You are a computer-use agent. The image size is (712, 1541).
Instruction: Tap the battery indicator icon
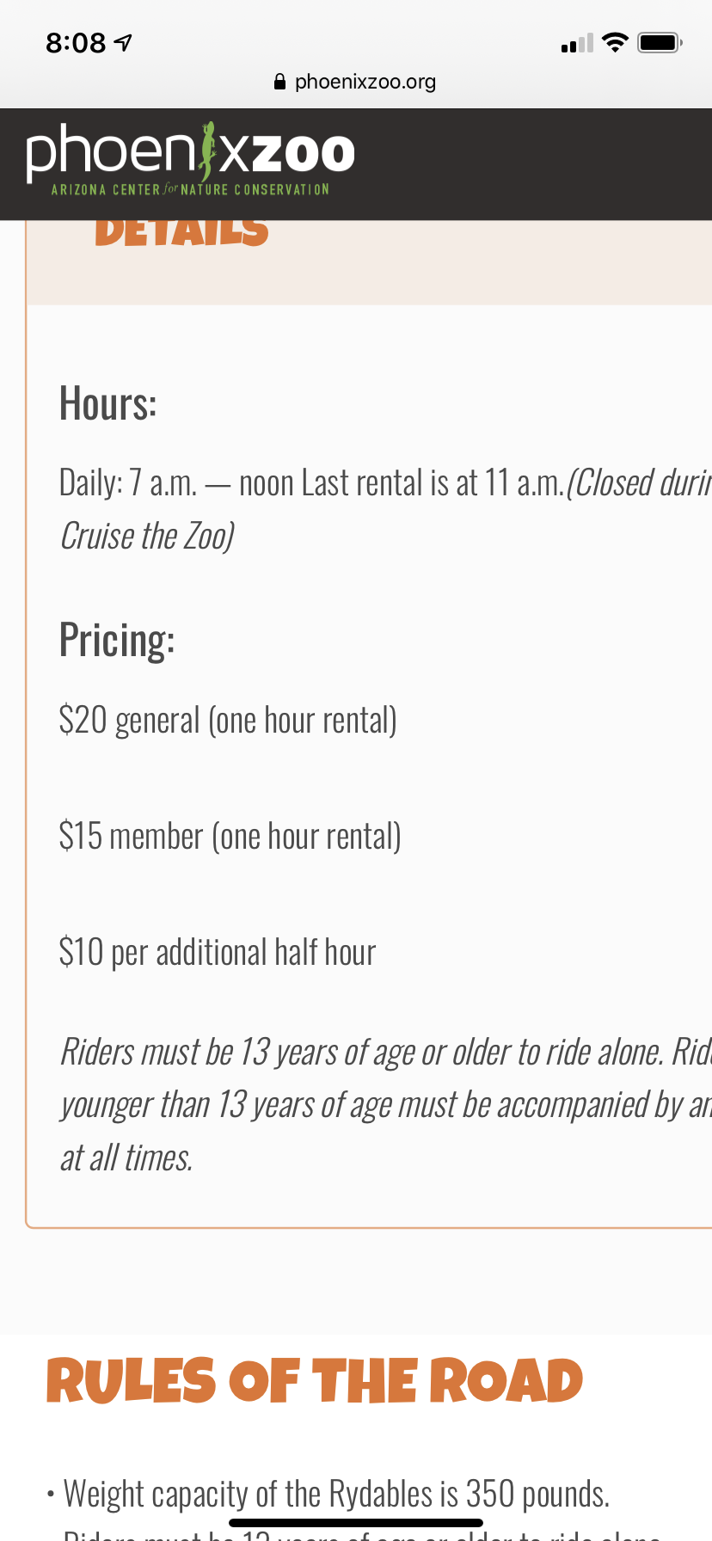[660, 42]
